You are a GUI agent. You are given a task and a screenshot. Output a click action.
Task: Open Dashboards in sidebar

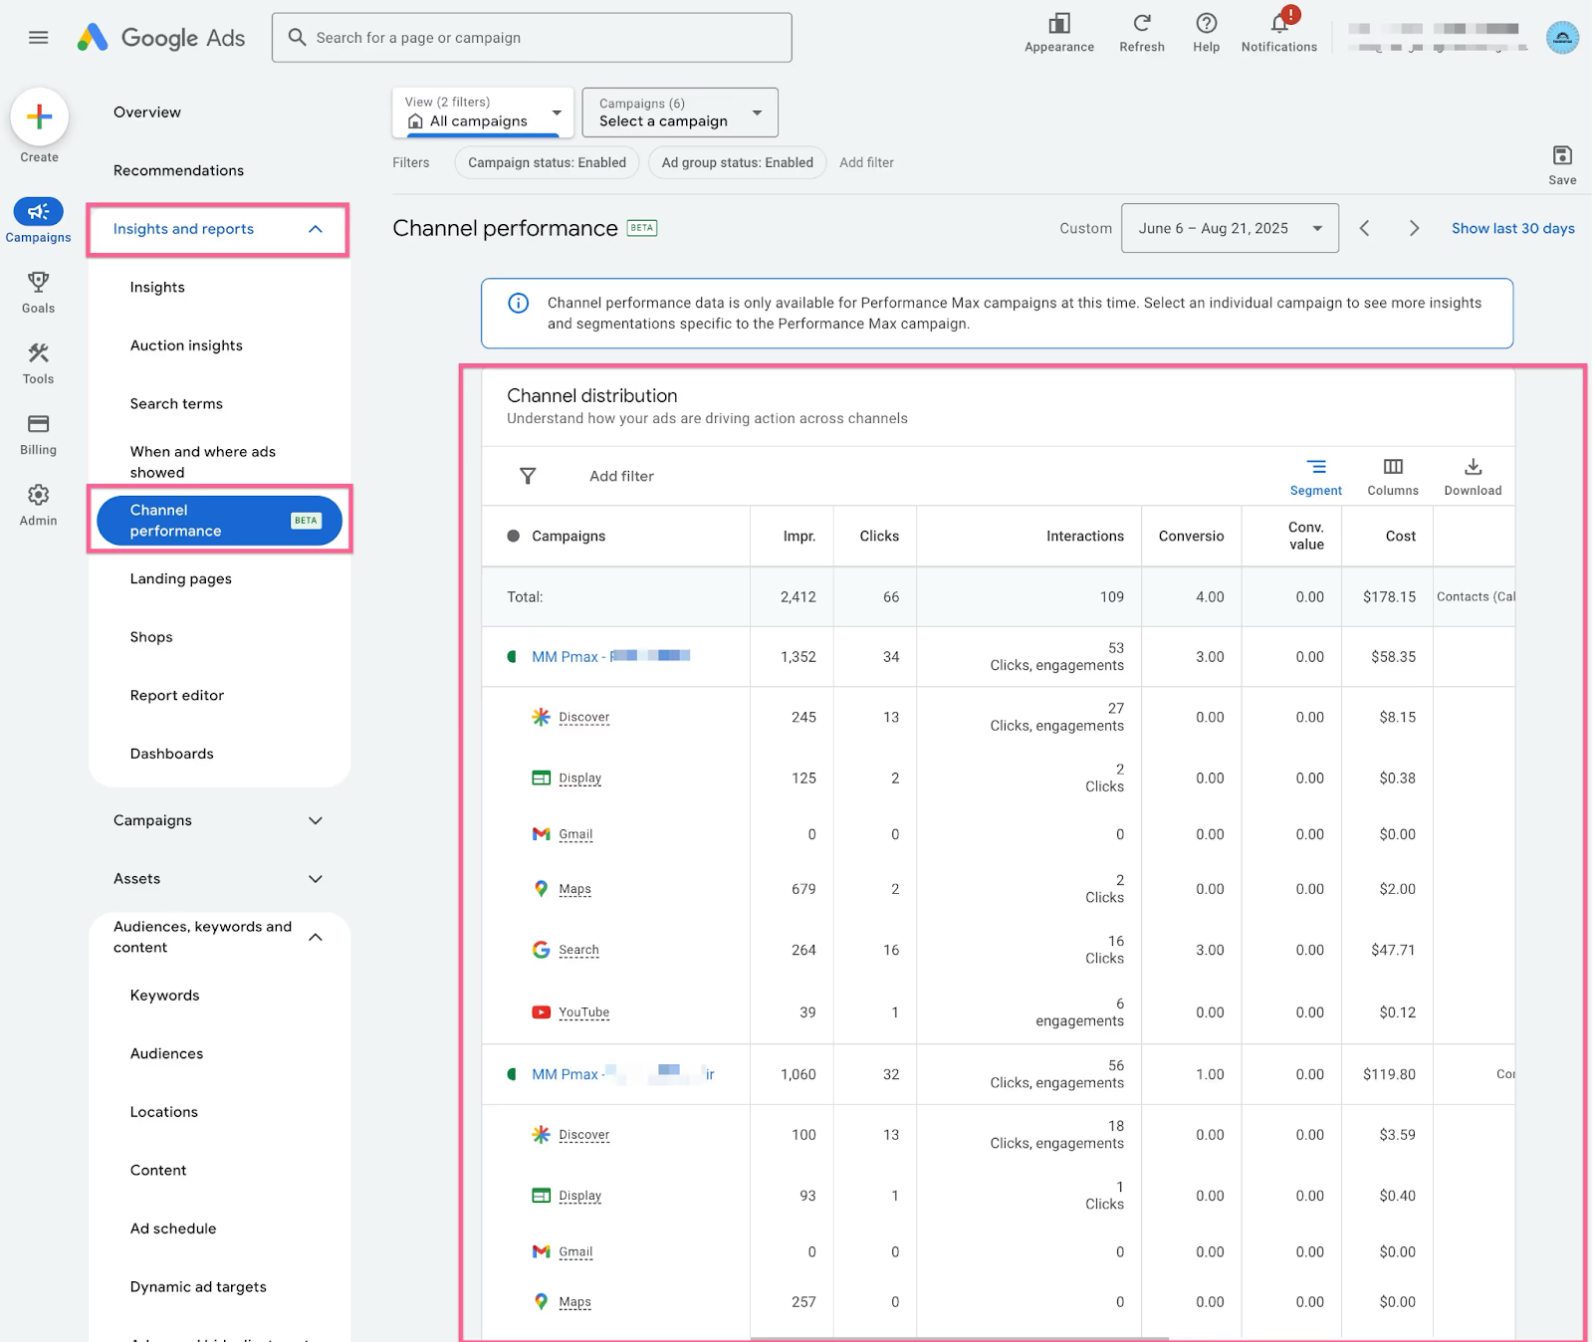pyautogui.click(x=171, y=754)
